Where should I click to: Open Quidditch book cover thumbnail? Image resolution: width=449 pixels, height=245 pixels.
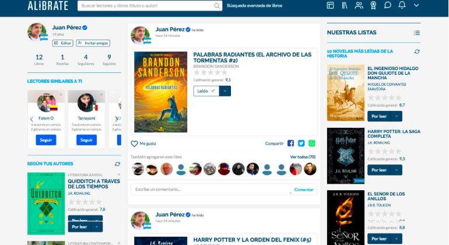[46, 204]
